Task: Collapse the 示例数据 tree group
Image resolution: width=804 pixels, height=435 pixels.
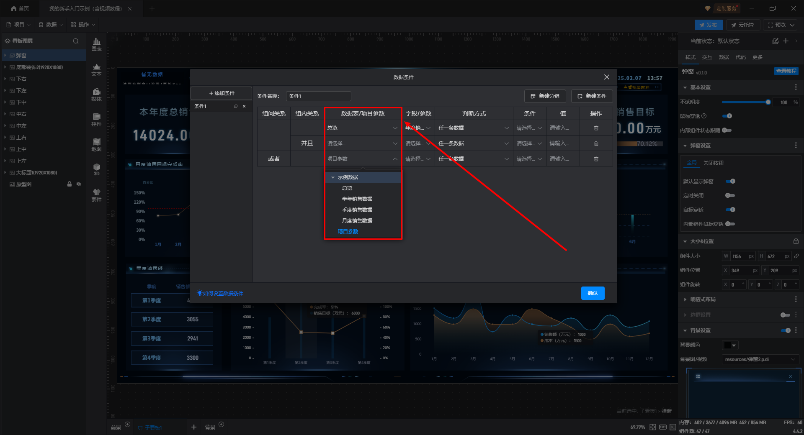Action: [x=333, y=177]
